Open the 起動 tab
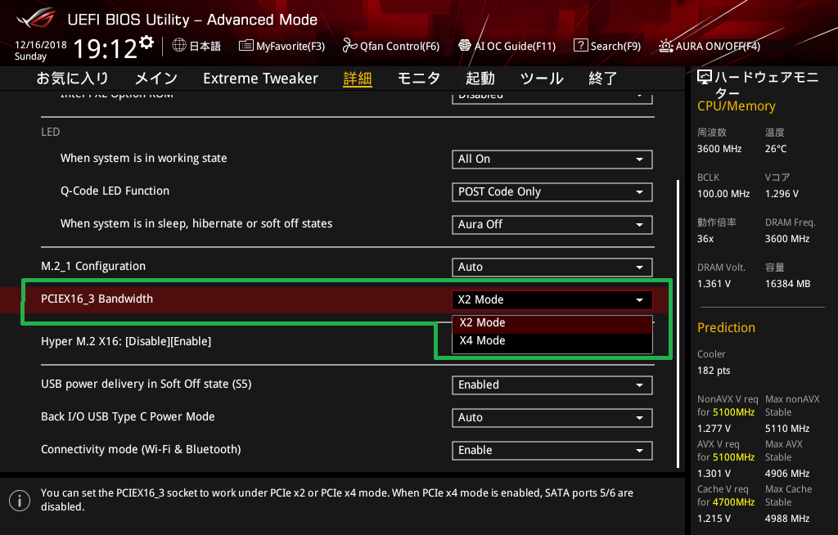 480,78
